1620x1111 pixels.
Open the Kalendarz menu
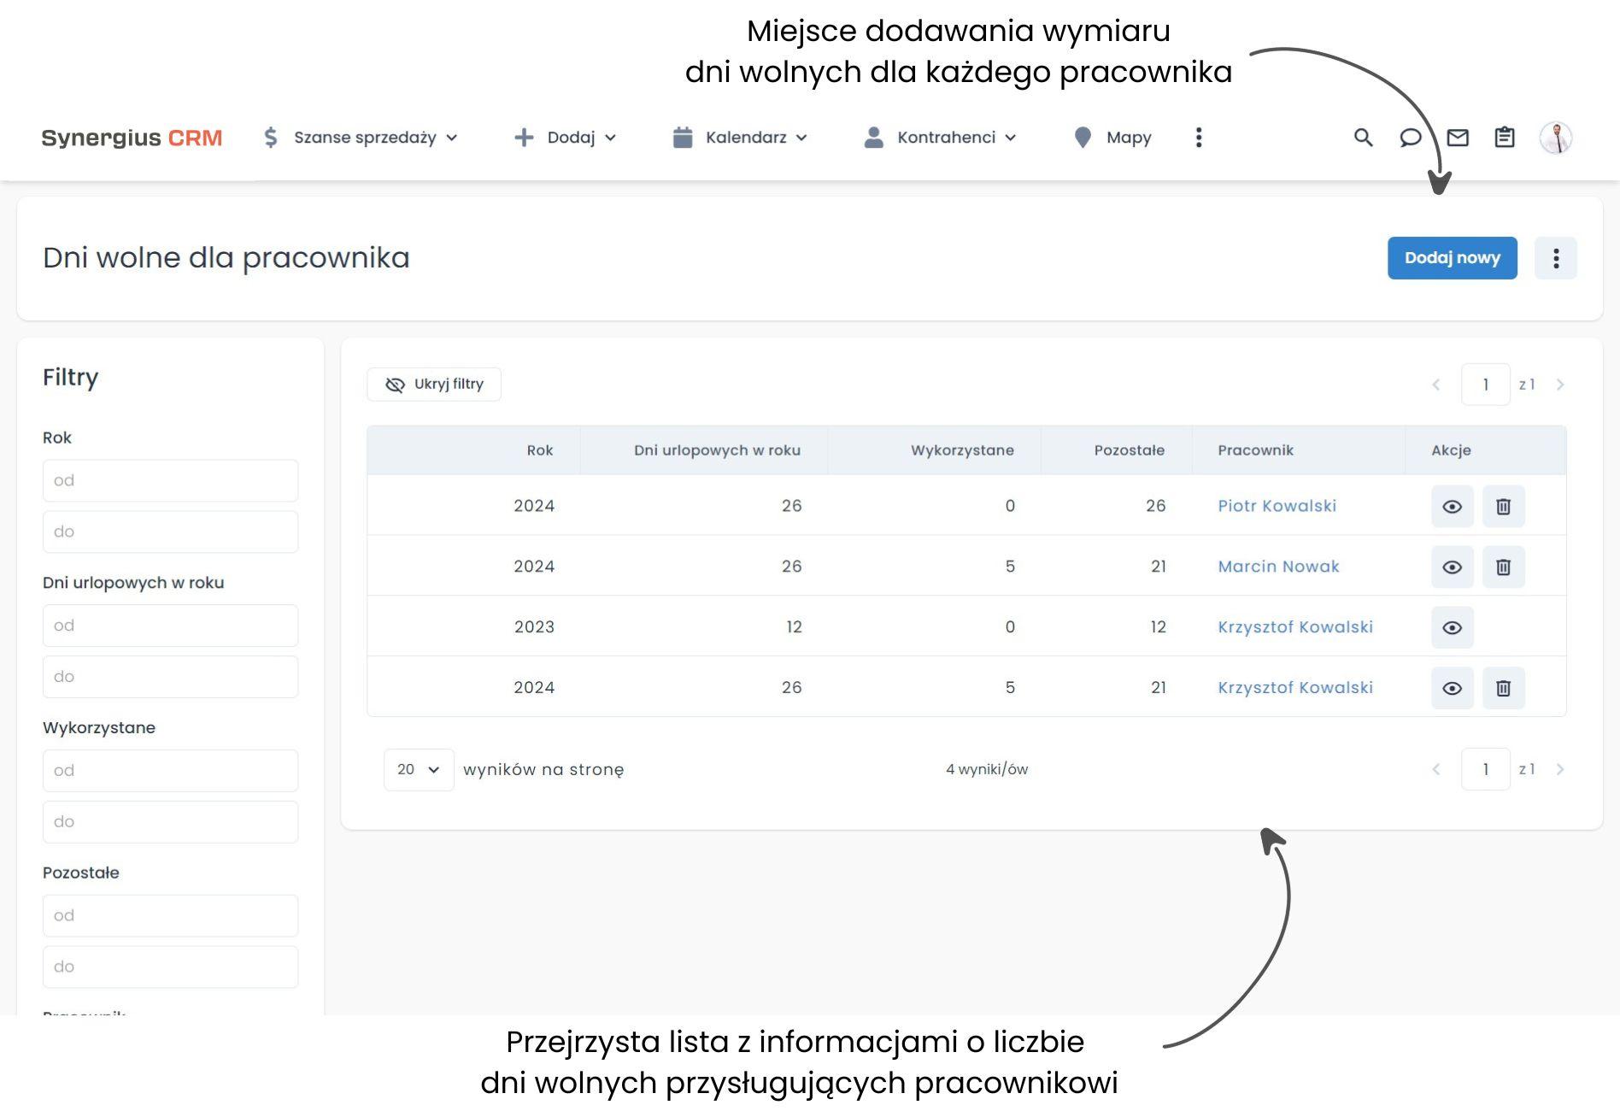[740, 138]
